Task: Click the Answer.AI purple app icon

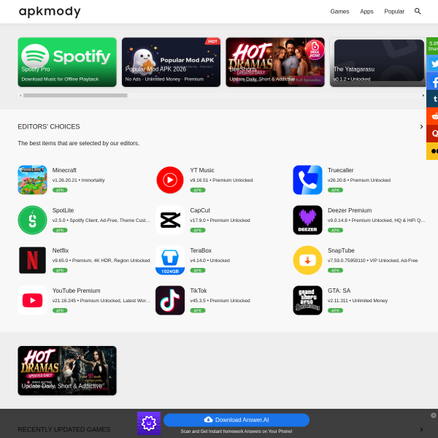Action: (x=149, y=423)
